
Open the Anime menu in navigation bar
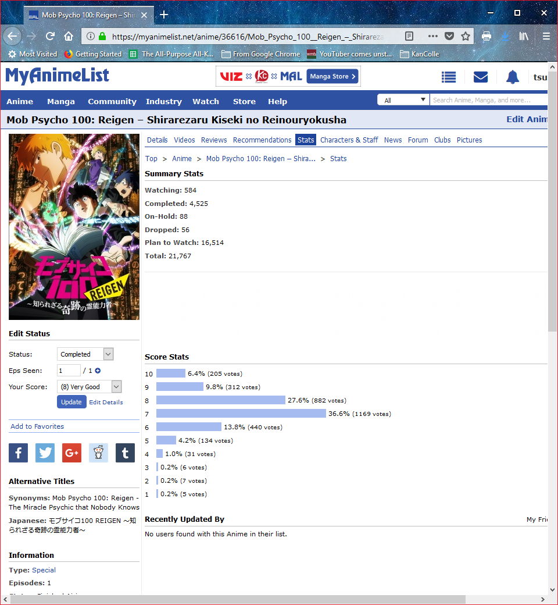coord(20,101)
